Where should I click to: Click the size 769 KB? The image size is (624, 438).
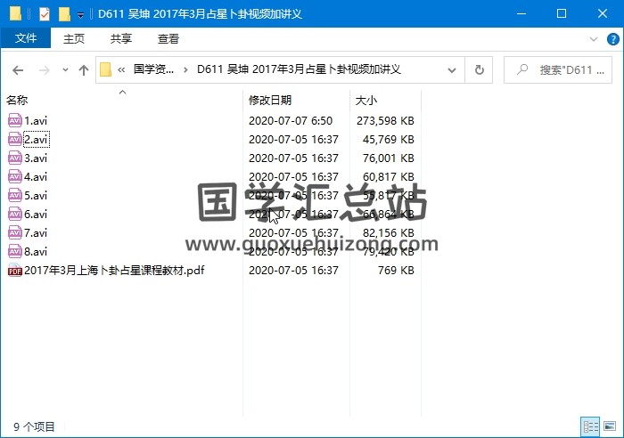pos(396,271)
